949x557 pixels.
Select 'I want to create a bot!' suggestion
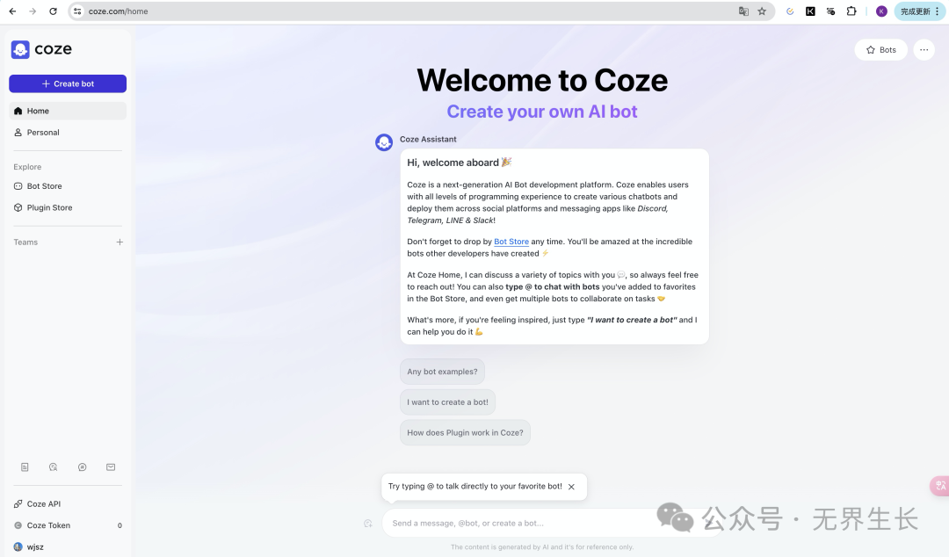click(447, 402)
